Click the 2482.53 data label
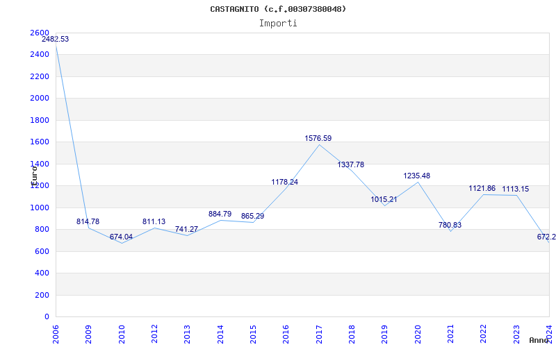Screen dimensions: 556x347 click(56, 39)
